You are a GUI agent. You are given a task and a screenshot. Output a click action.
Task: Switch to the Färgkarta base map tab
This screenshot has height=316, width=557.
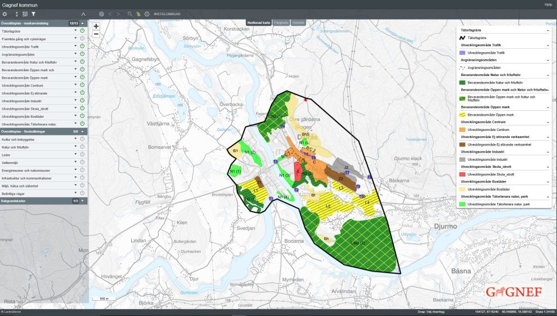(281, 23)
